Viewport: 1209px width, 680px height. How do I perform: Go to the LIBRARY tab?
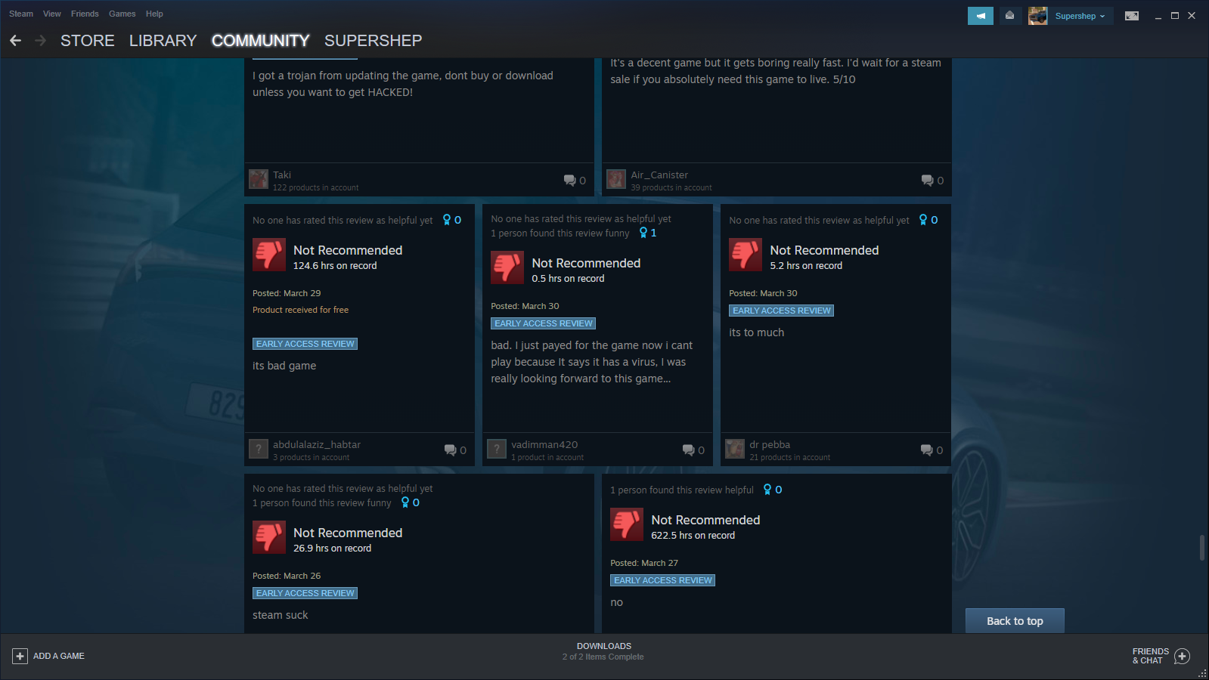[163, 41]
